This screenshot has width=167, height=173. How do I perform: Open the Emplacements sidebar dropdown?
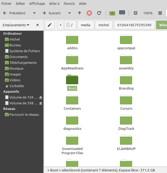[16, 25]
